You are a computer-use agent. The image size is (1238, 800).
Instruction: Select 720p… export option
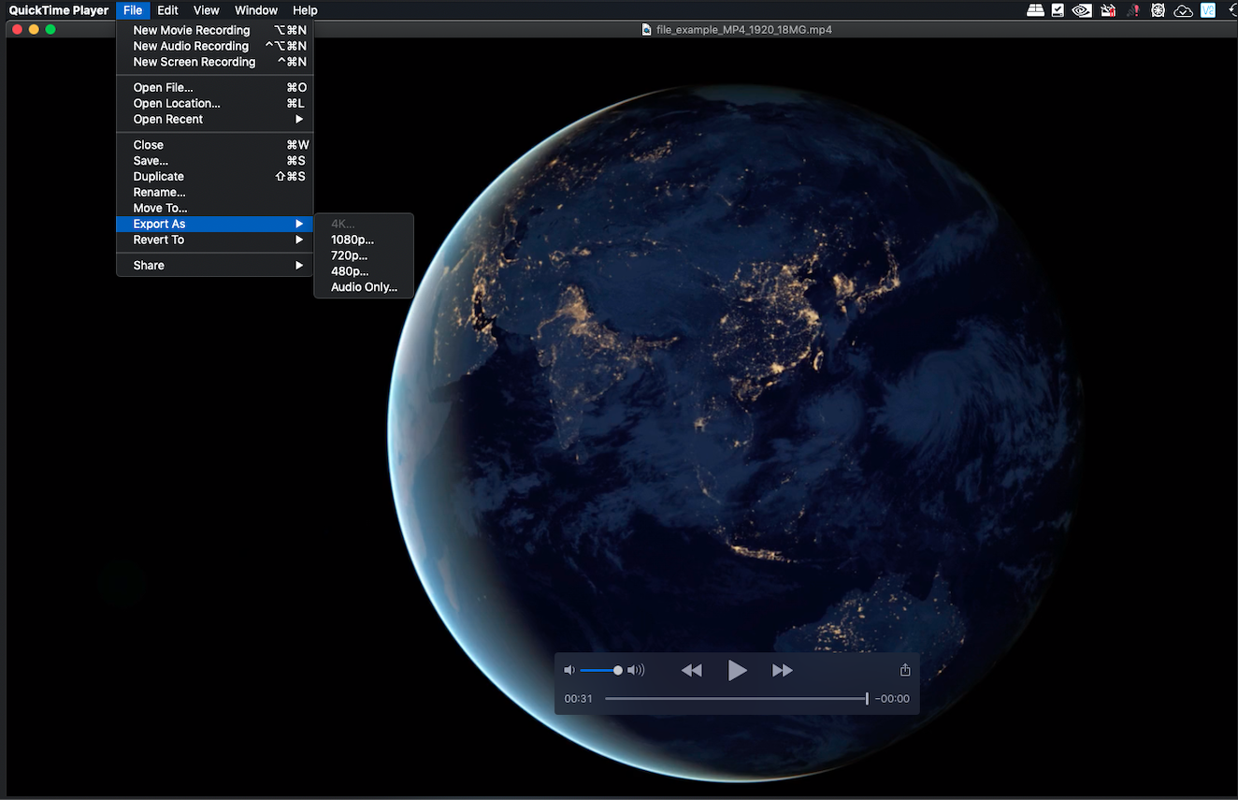coord(350,255)
